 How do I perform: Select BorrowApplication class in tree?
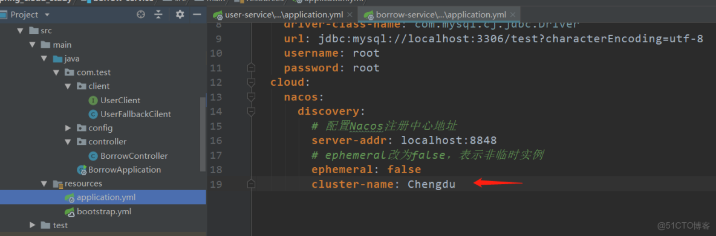(124, 170)
